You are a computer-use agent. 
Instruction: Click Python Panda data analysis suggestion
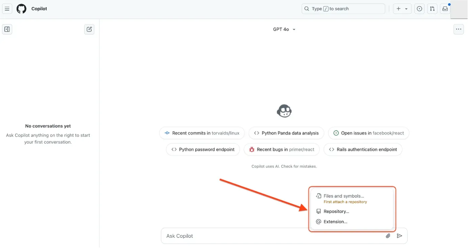coord(286,133)
